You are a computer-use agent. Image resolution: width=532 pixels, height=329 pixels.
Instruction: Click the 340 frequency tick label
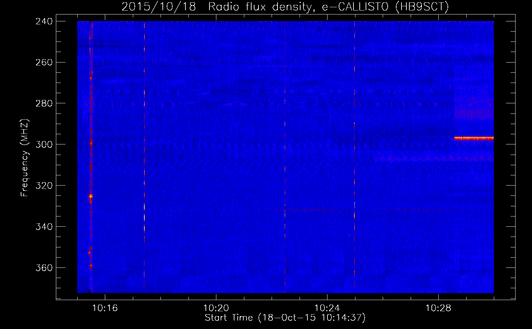44,227
